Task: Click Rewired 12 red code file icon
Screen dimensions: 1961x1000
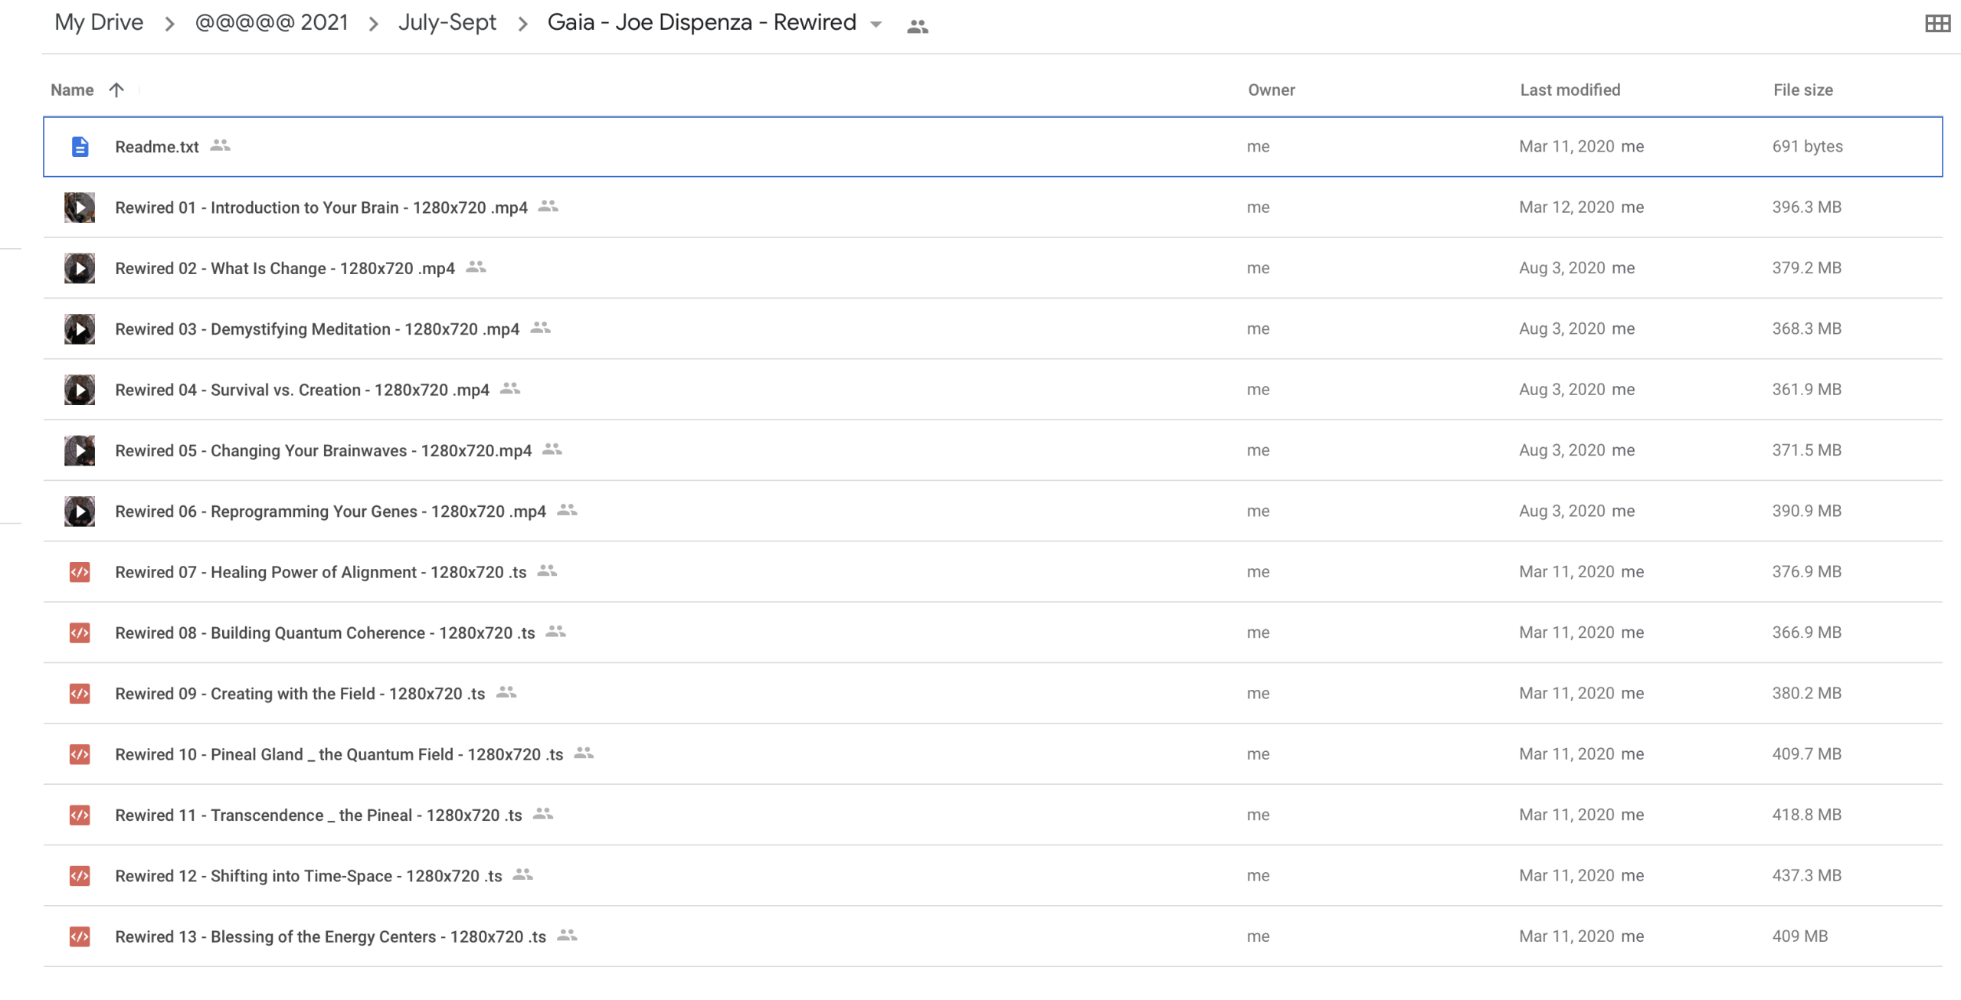Action: coord(80,876)
